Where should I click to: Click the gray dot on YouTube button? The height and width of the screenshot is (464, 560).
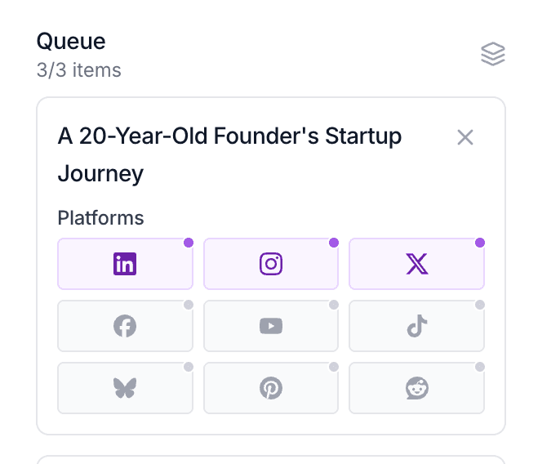[334, 305]
